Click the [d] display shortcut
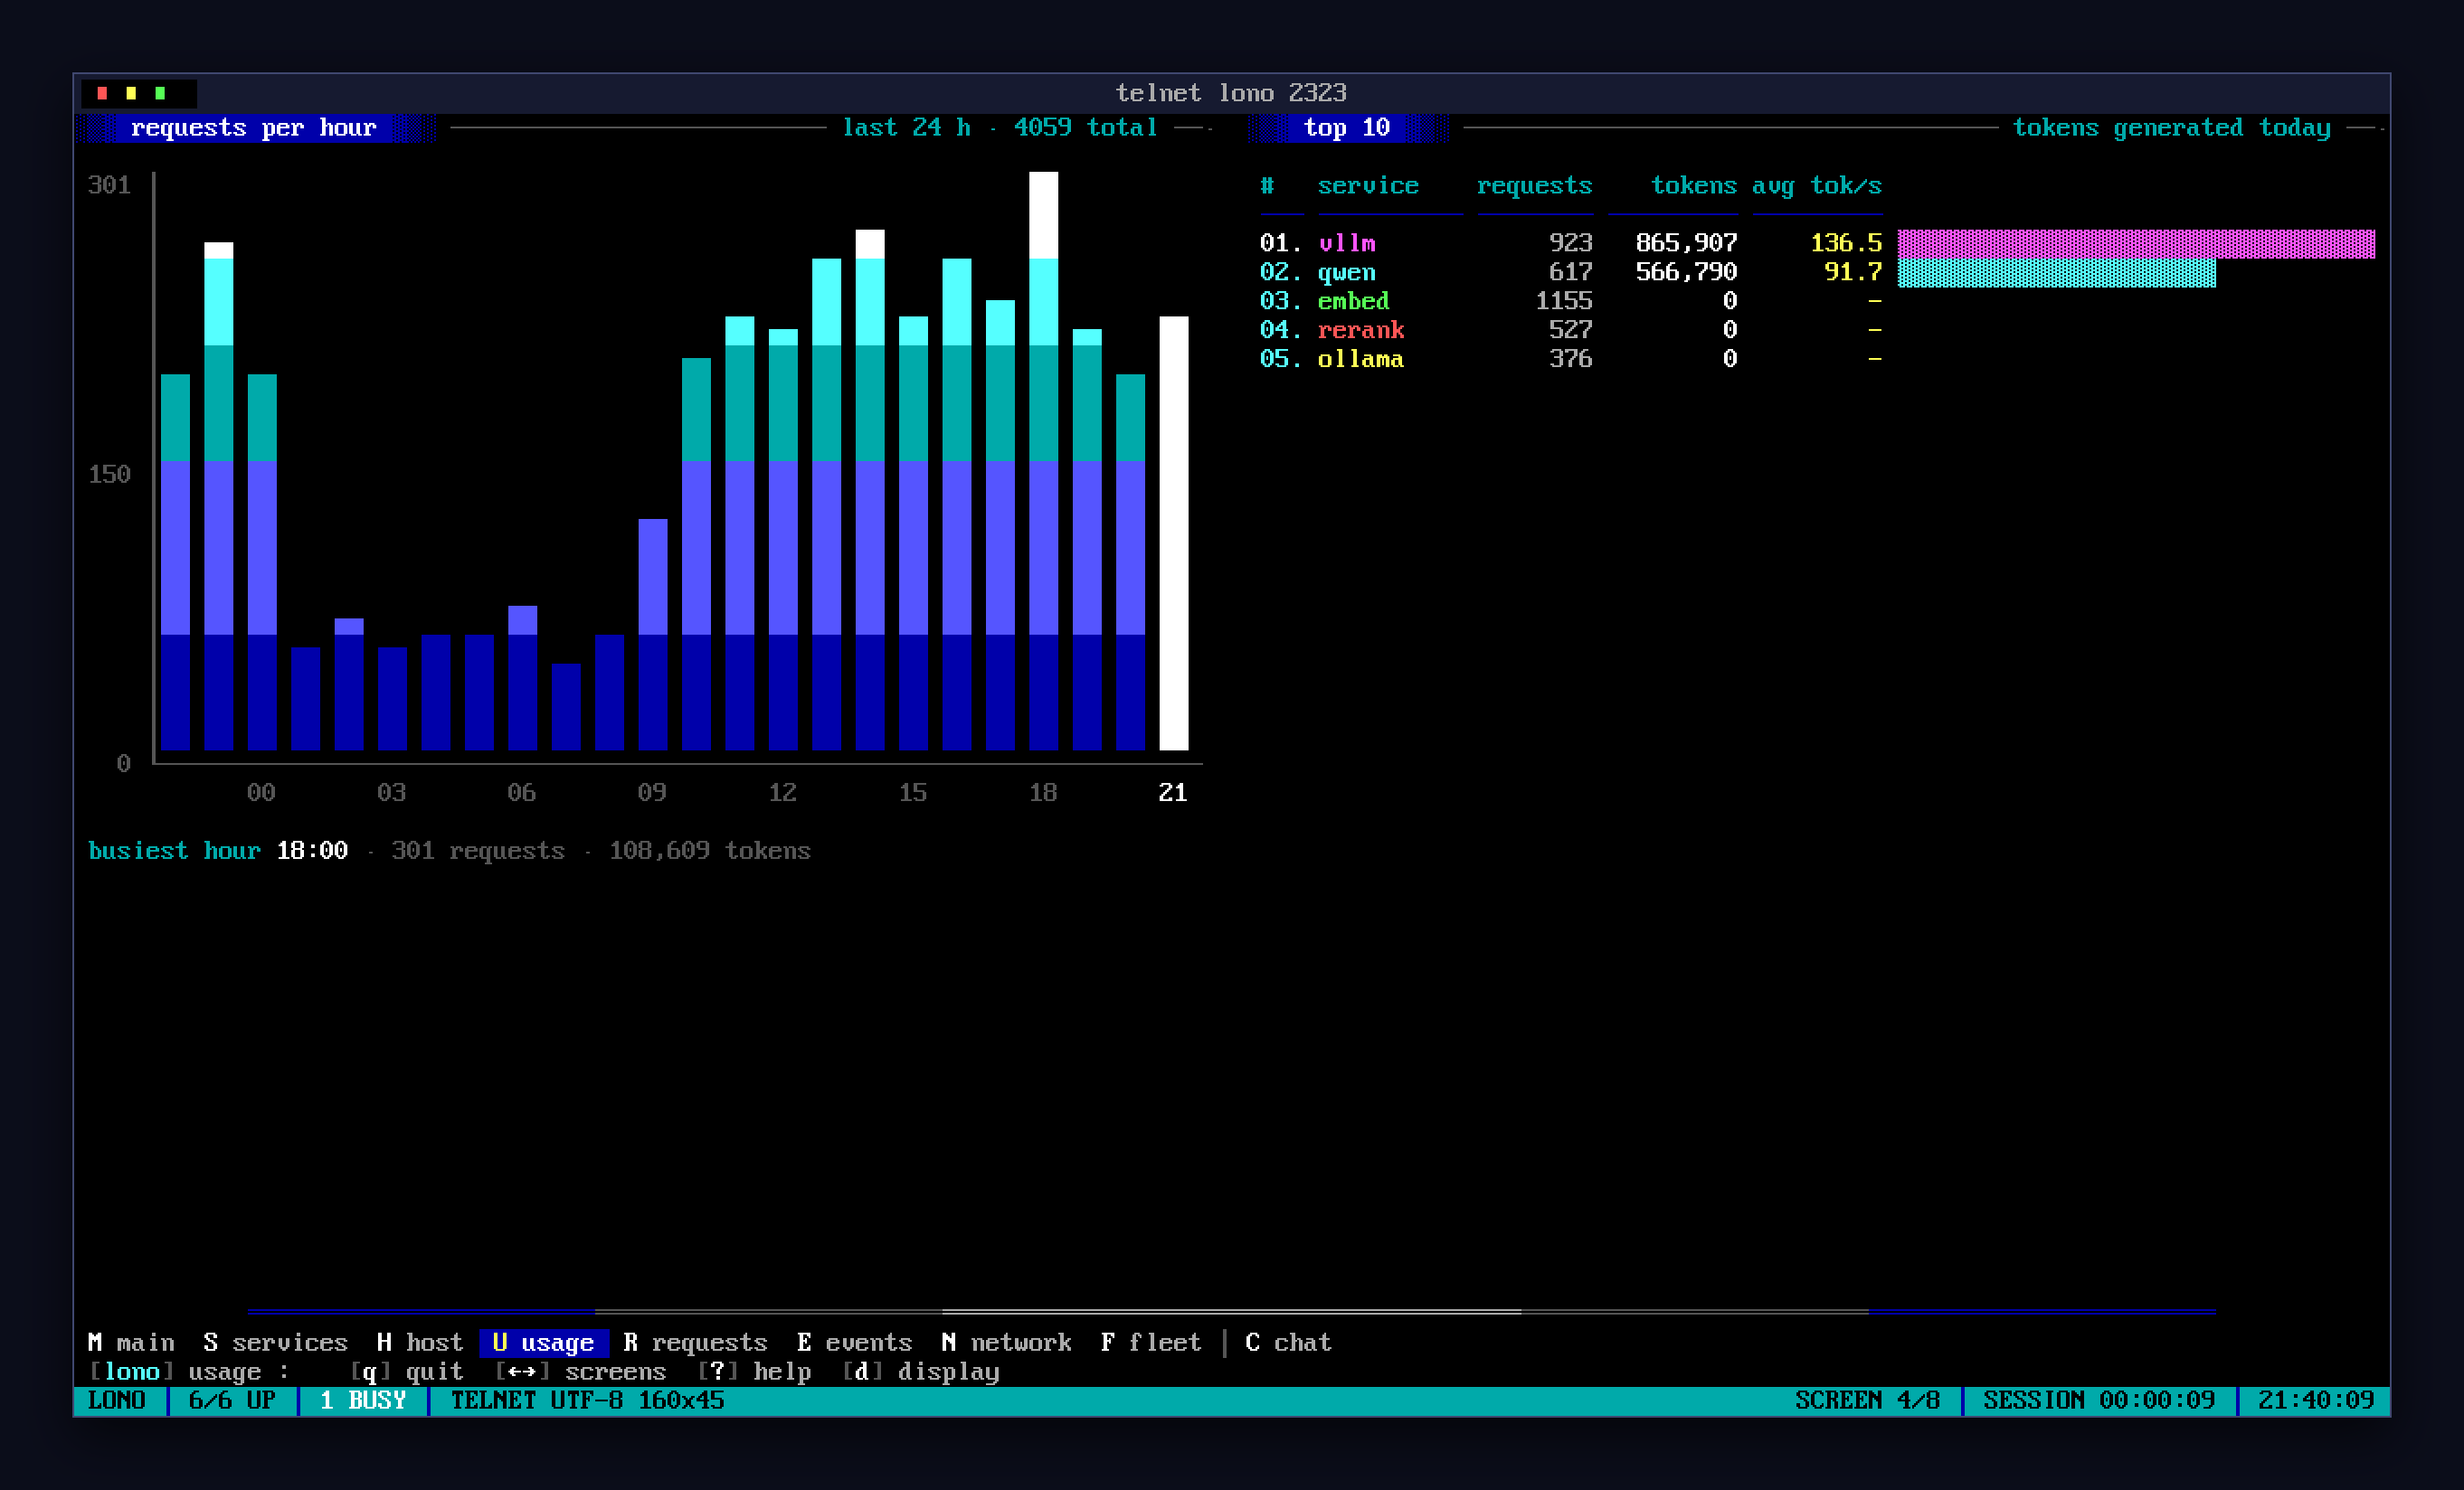The height and width of the screenshot is (1490, 2464). pyautogui.click(x=920, y=1371)
